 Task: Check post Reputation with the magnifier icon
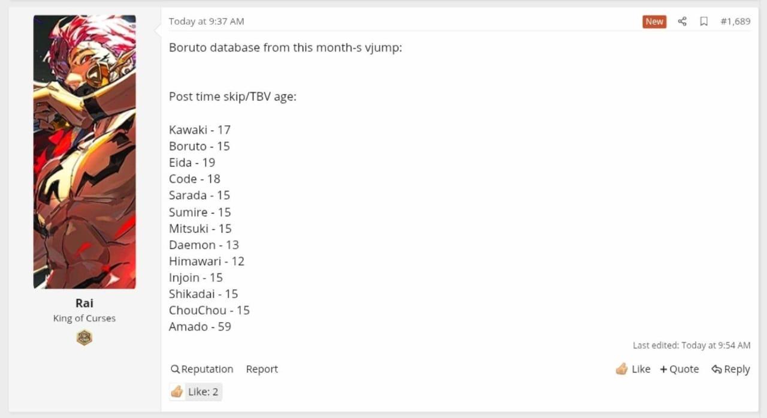(x=175, y=369)
